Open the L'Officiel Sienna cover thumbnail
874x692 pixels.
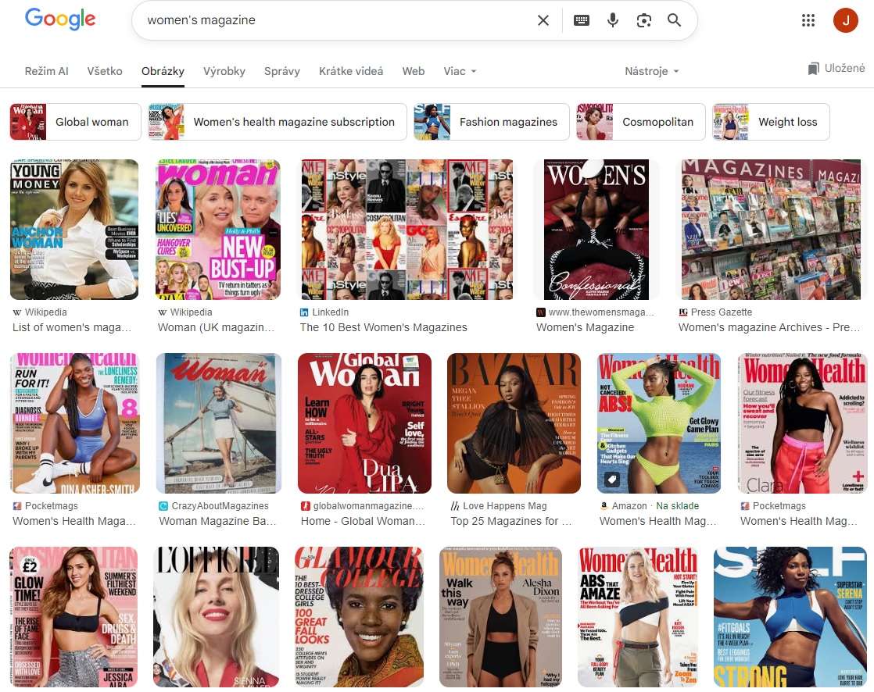tap(217, 617)
